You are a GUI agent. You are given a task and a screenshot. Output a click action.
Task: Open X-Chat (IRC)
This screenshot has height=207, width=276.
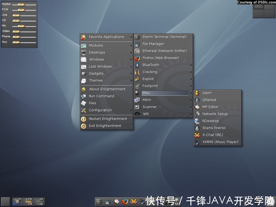point(218,135)
